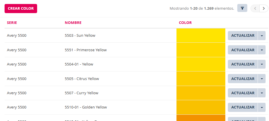Viewport: 269px width, 121px height.
Task: Expand dropdown arrow for 5507 Curry Yellow
Action: point(262,93)
